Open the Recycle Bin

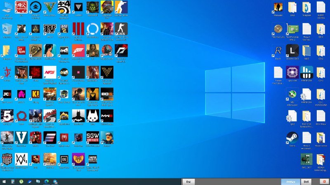click(7, 29)
